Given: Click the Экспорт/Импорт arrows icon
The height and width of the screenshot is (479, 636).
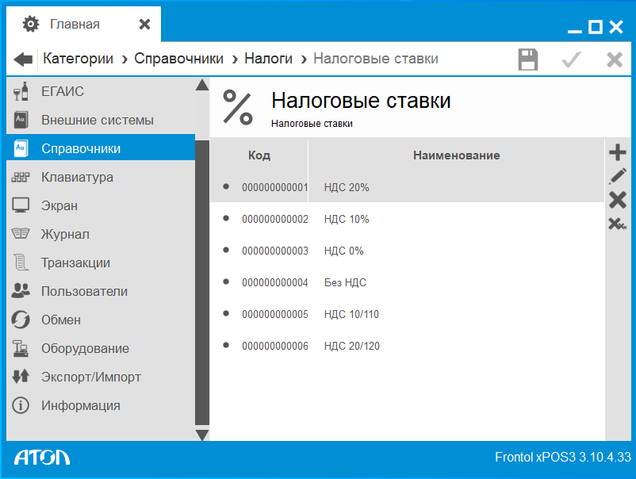Looking at the screenshot, I should 21,377.
